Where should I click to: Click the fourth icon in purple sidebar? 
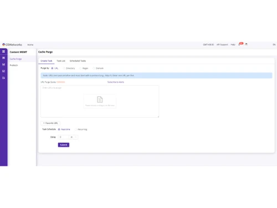(x=3, y=71)
